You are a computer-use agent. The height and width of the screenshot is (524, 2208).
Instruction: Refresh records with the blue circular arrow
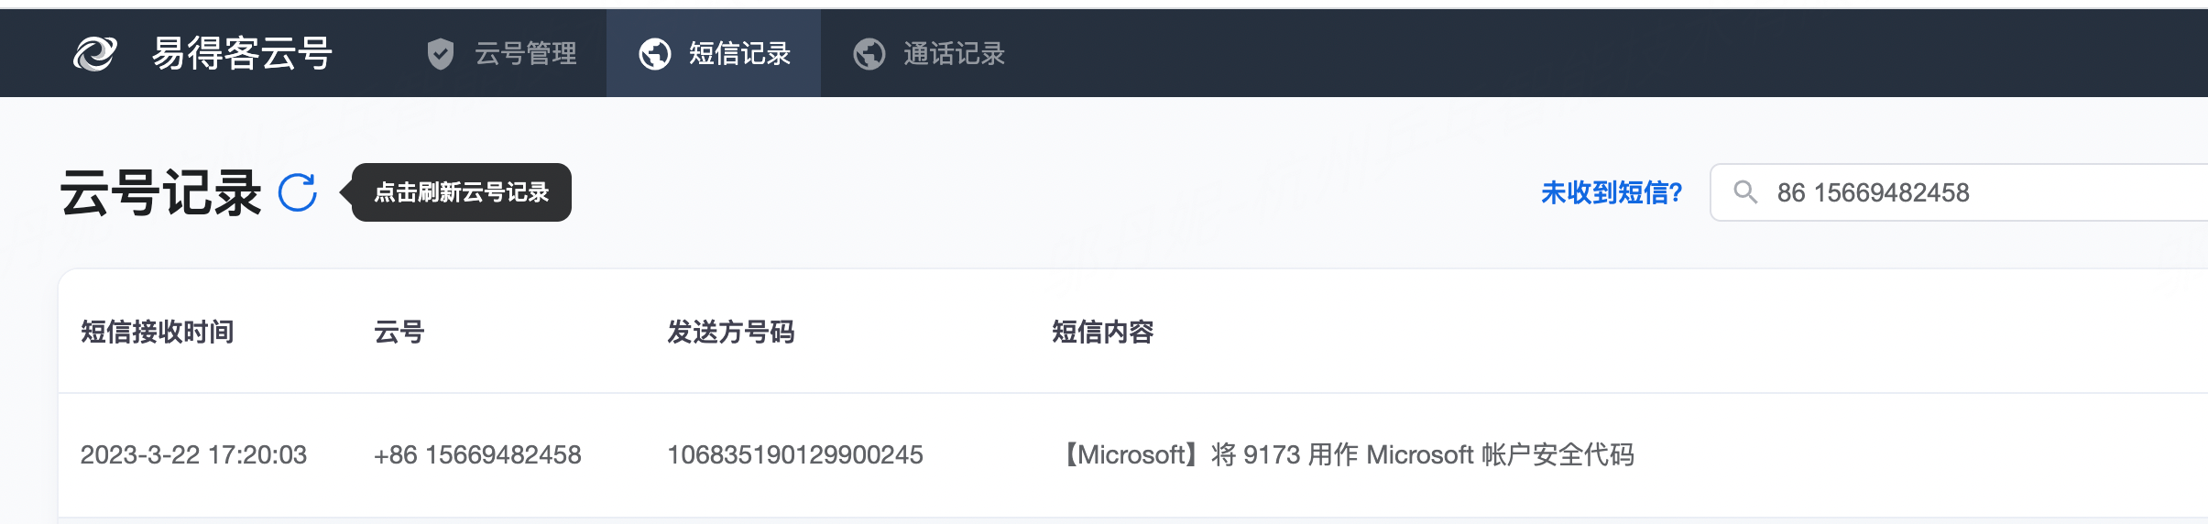click(298, 192)
